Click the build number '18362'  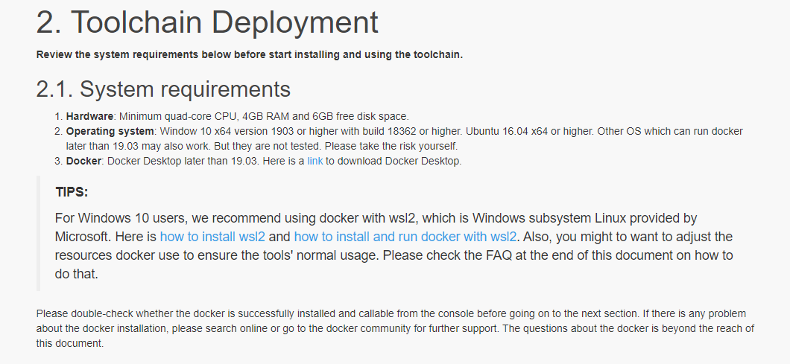tap(379, 131)
